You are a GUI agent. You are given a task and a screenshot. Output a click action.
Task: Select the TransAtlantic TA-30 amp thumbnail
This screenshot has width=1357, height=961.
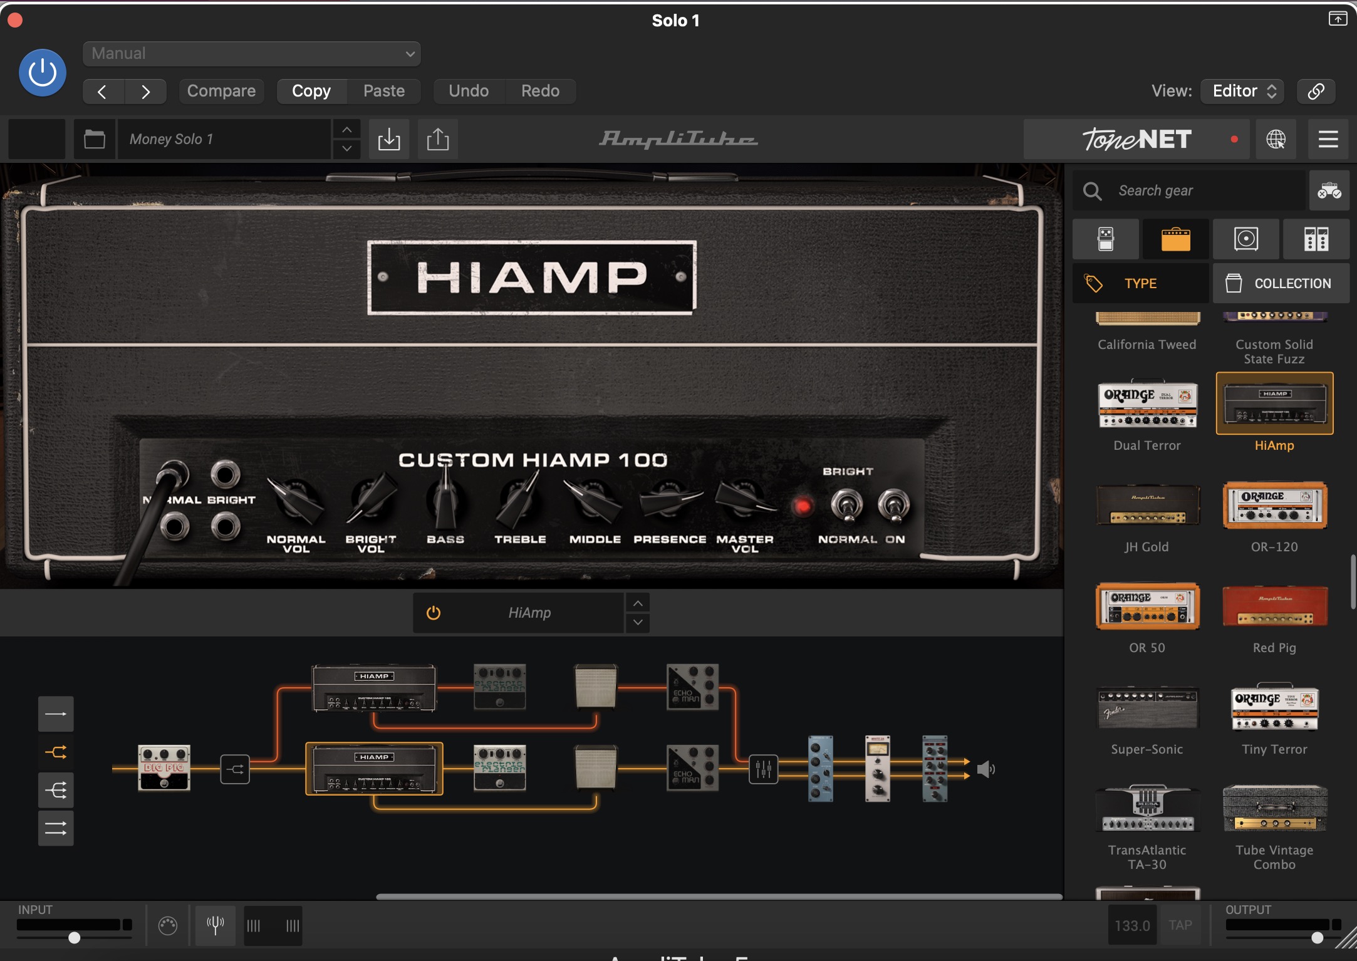1148,808
